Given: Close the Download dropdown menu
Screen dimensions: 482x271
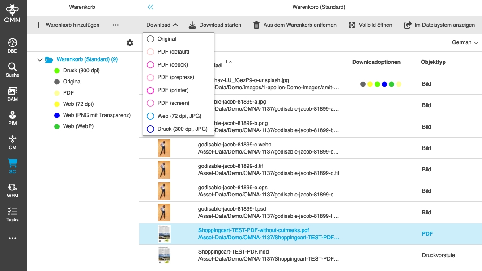Looking at the screenshot, I should click(x=162, y=25).
